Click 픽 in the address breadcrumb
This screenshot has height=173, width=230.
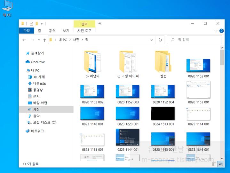coord(87,40)
